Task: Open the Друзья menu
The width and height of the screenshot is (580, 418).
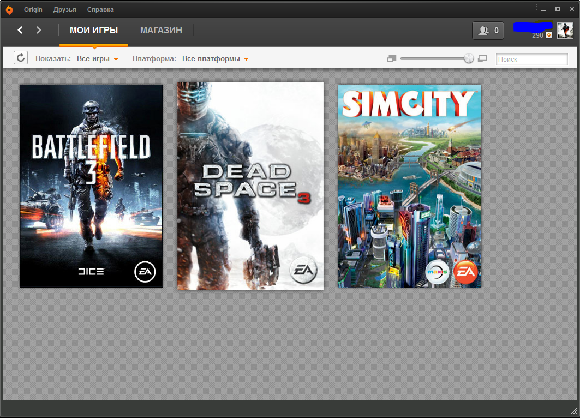Action: [65, 10]
